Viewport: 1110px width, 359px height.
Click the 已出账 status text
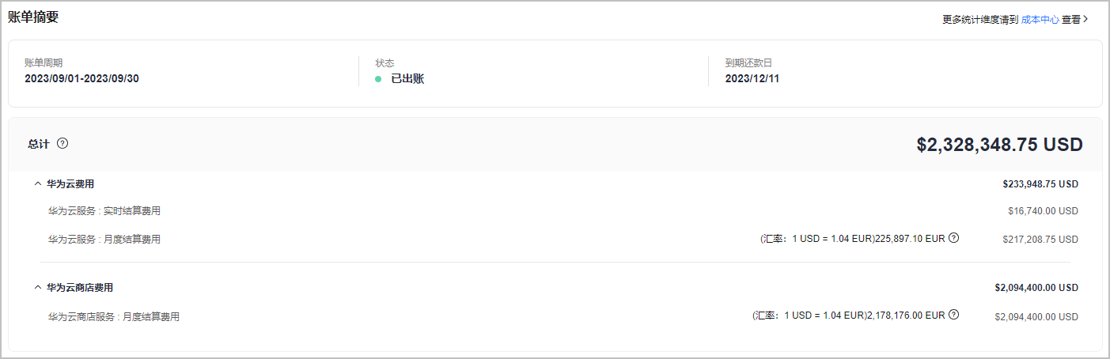tap(407, 79)
